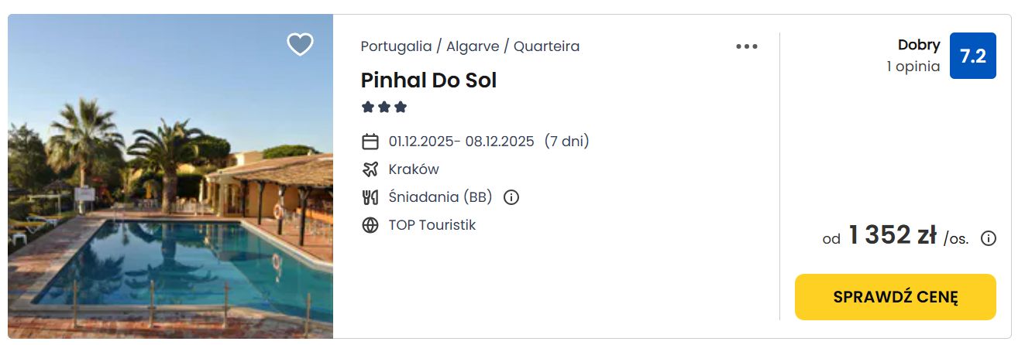The height and width of the screenshot is (345, 1025).
Task: Show price details info icon
Action: coord(989,238)
